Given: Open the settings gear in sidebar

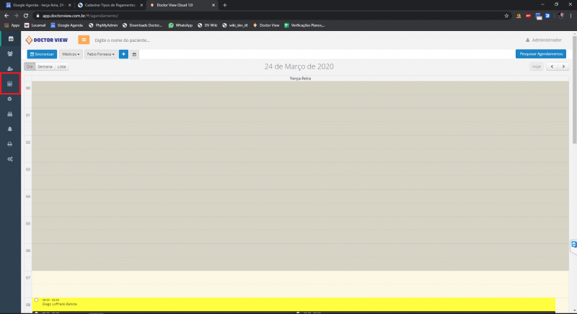Looking at the screenshot, I should click(10, 99).
